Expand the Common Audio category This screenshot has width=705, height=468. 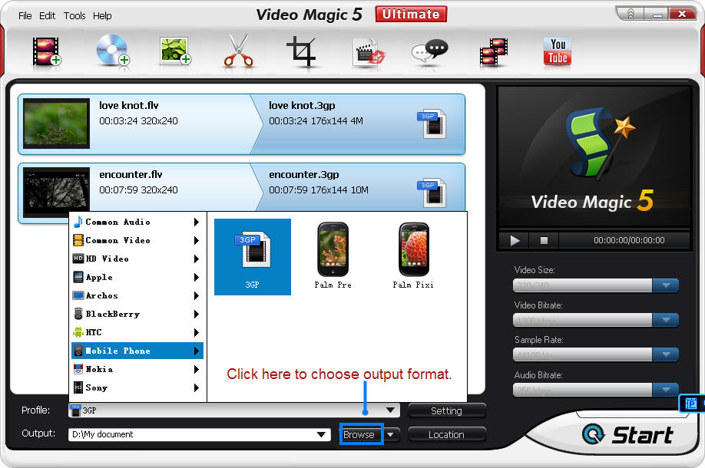137,222
